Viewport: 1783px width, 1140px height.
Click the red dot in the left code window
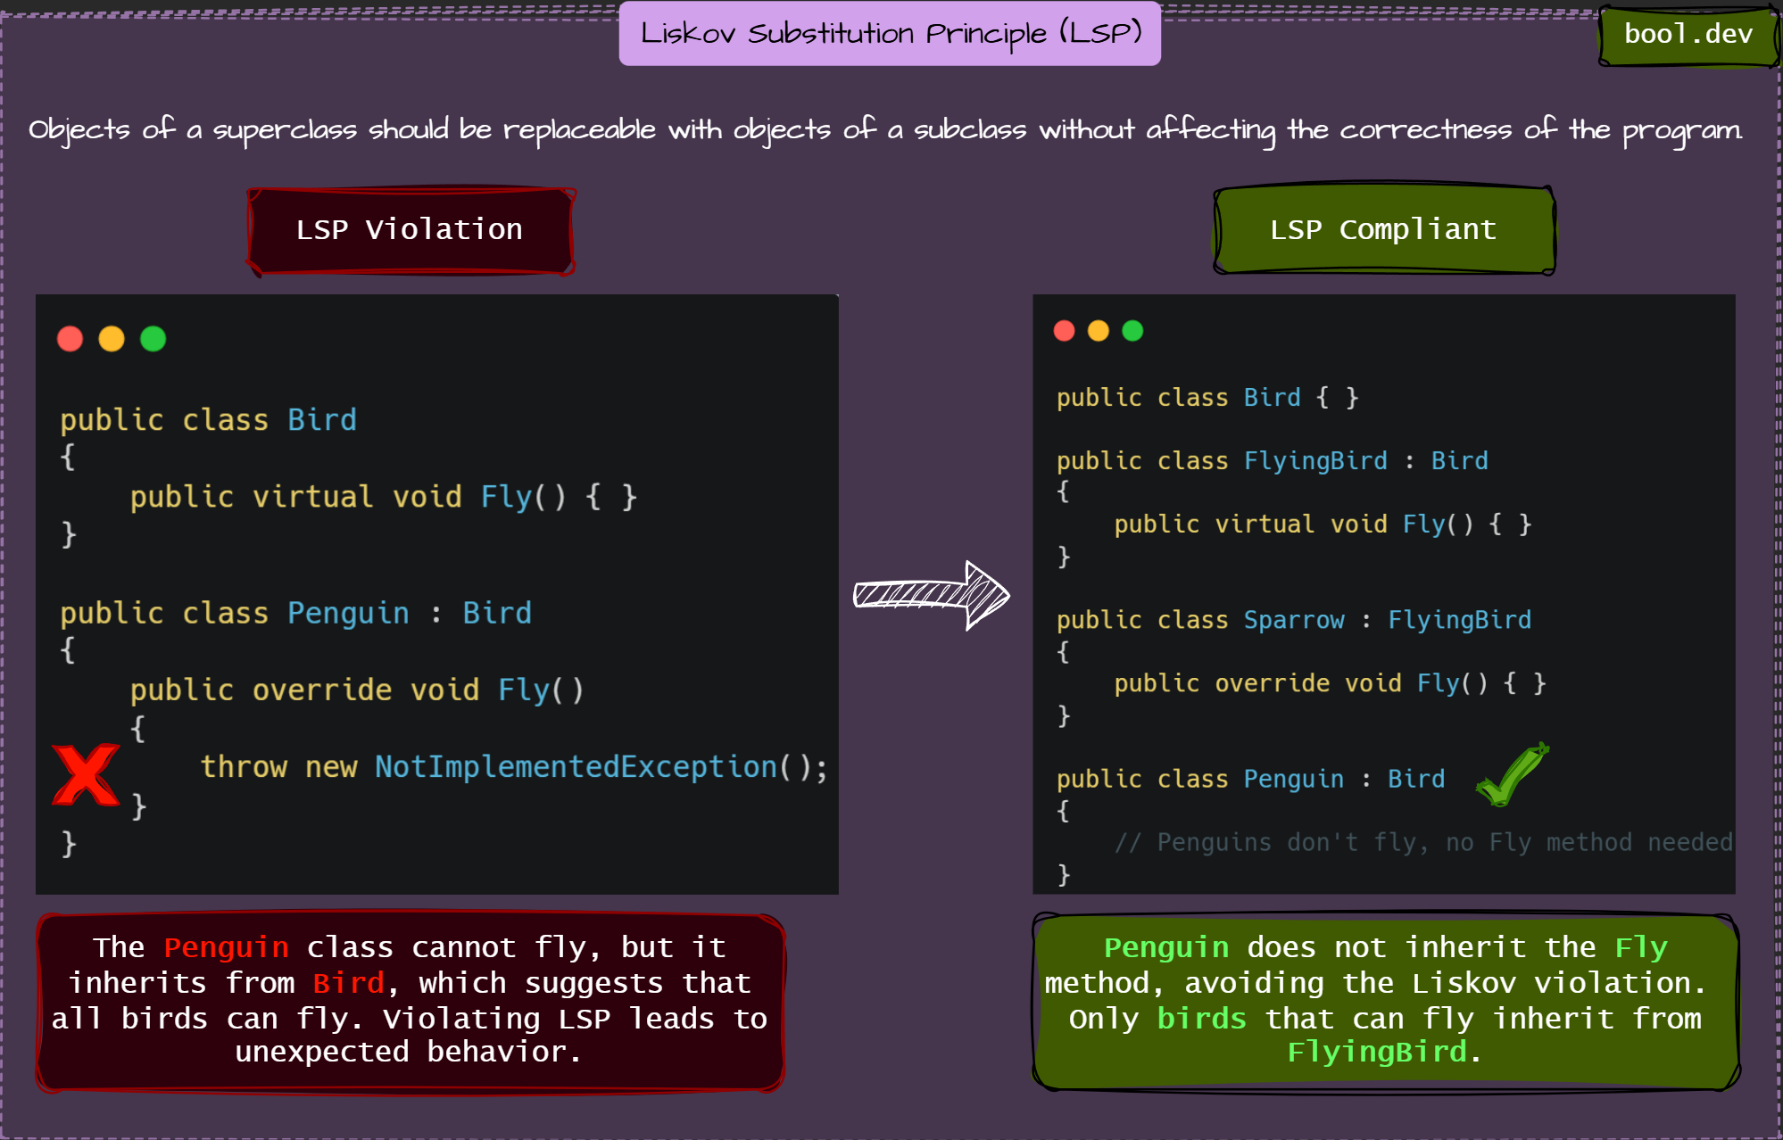70,339
